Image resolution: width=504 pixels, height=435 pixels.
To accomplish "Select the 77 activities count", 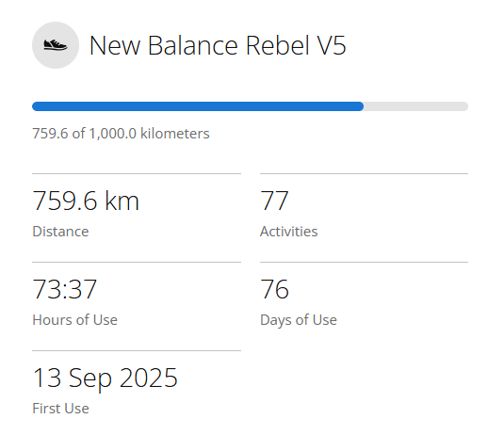I will [274, 201].
